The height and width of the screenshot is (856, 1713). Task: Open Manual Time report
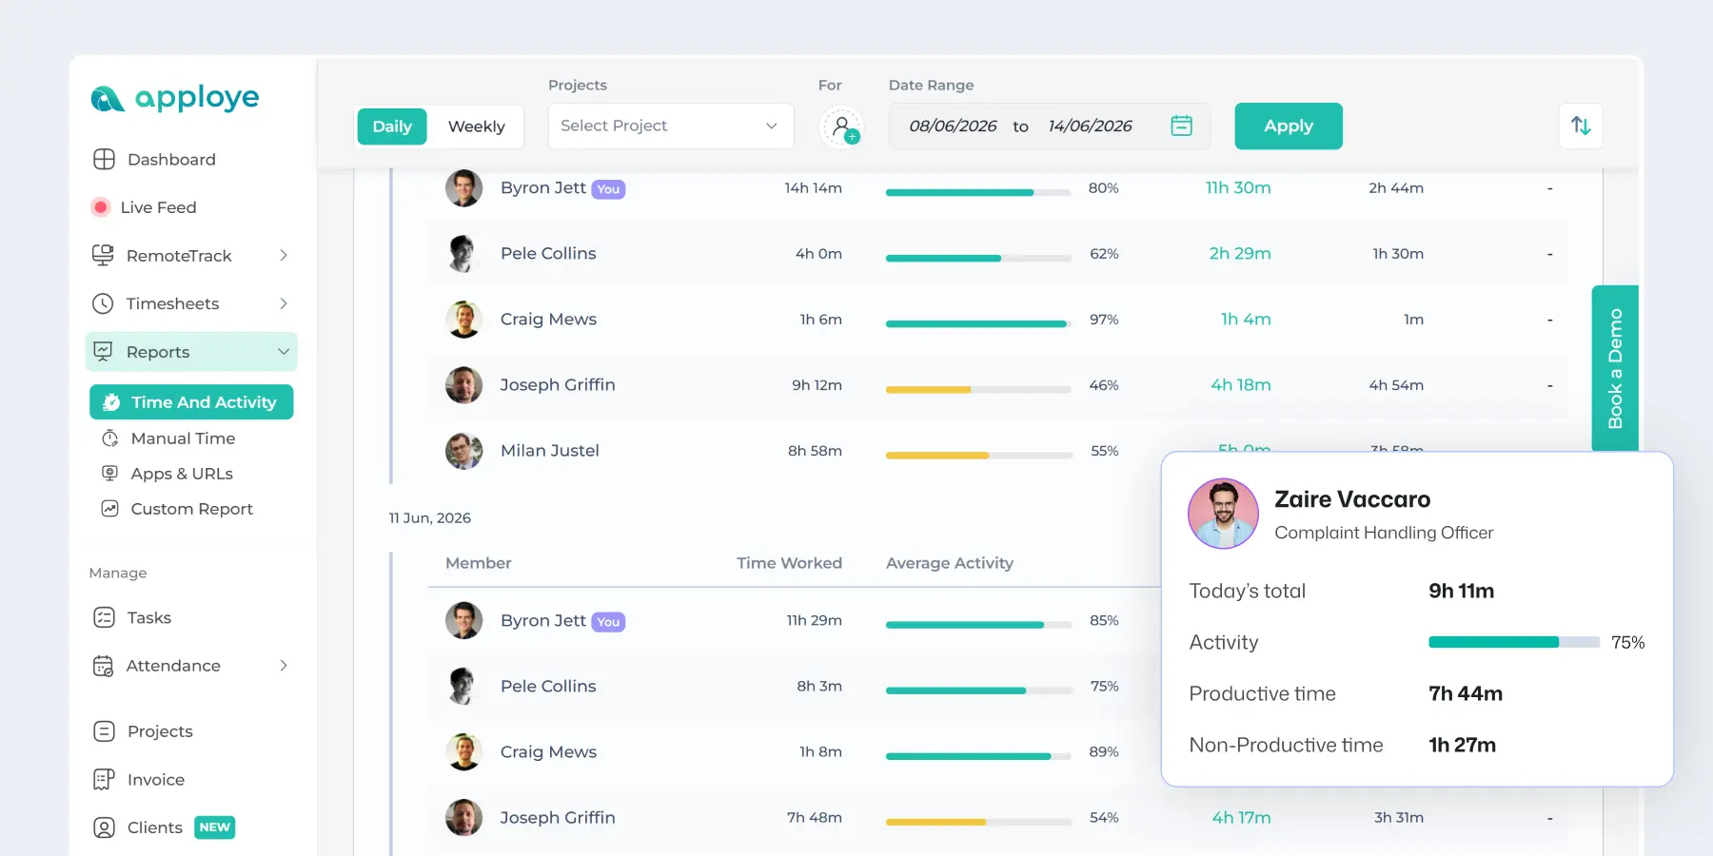183,438
